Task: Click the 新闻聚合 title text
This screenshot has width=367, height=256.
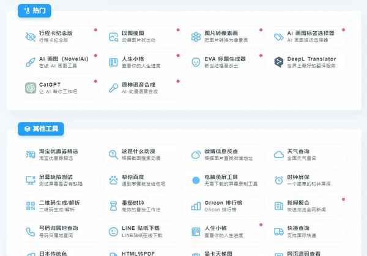Action: coord(298,203)
